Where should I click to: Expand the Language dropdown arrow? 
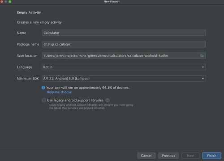pyautogui.click(x=203, y=67)
